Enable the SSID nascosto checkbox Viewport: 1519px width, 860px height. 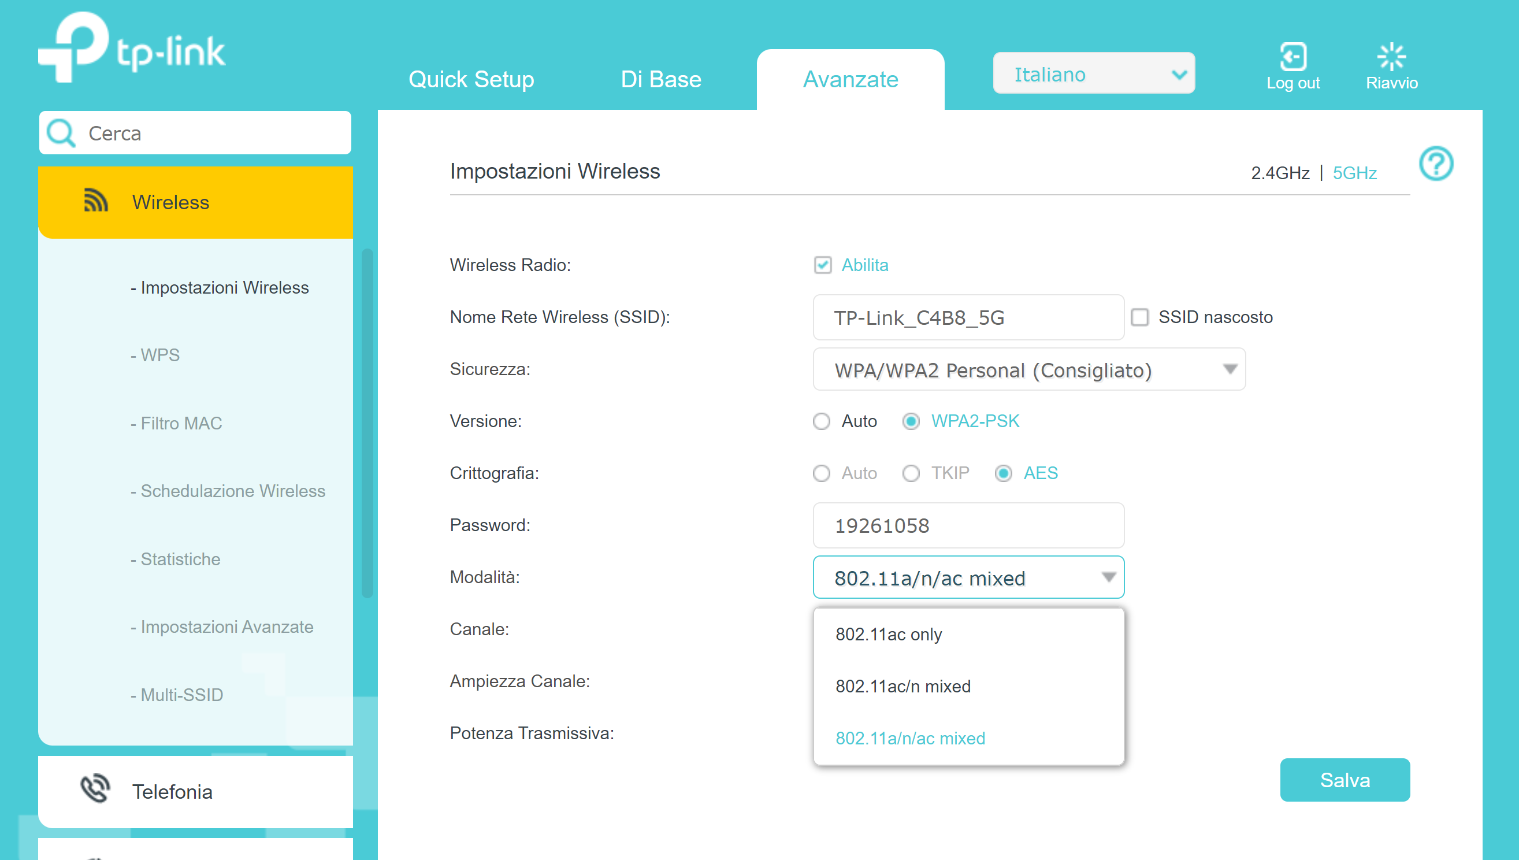pyautogui.click(x=1141, y=317)
